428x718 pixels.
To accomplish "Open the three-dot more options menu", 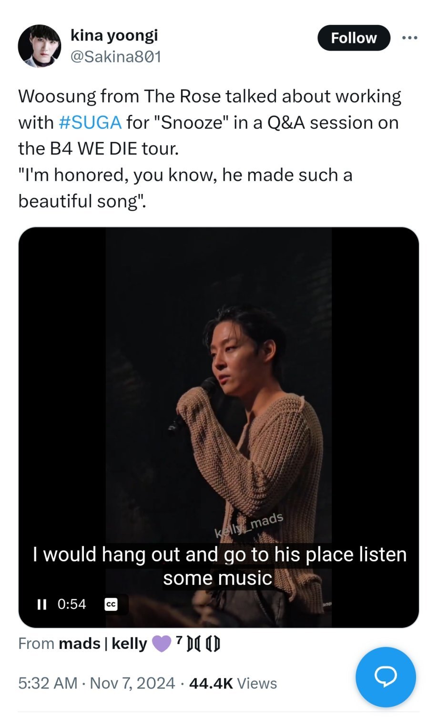I will [409, 38].
